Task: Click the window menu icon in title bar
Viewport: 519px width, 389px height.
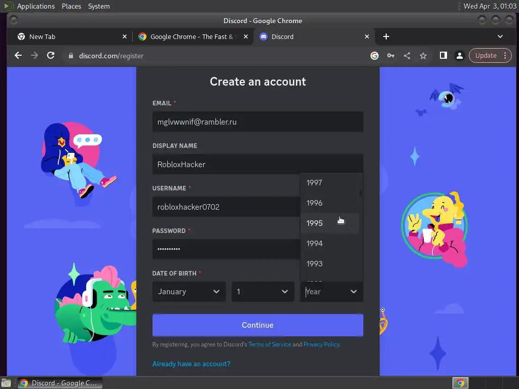Action: (14, 20)
